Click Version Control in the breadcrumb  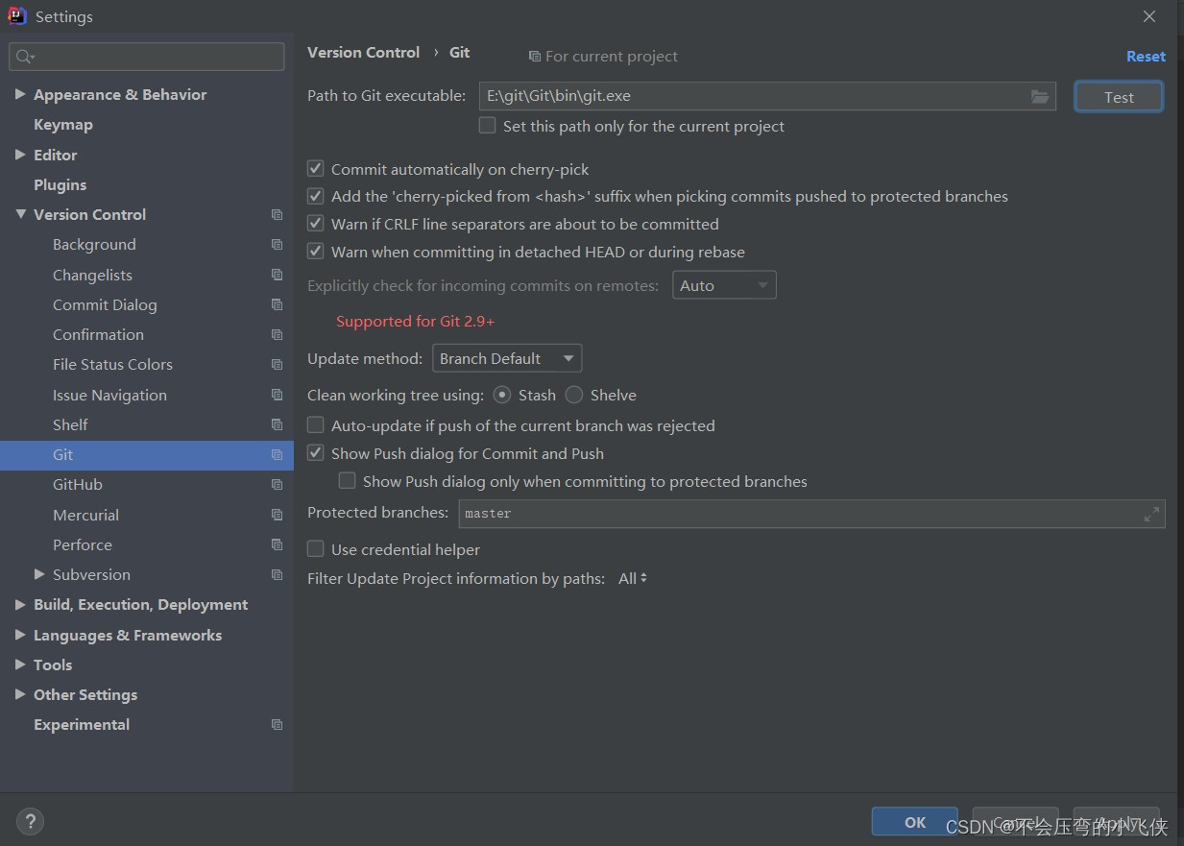pos(363,53)
